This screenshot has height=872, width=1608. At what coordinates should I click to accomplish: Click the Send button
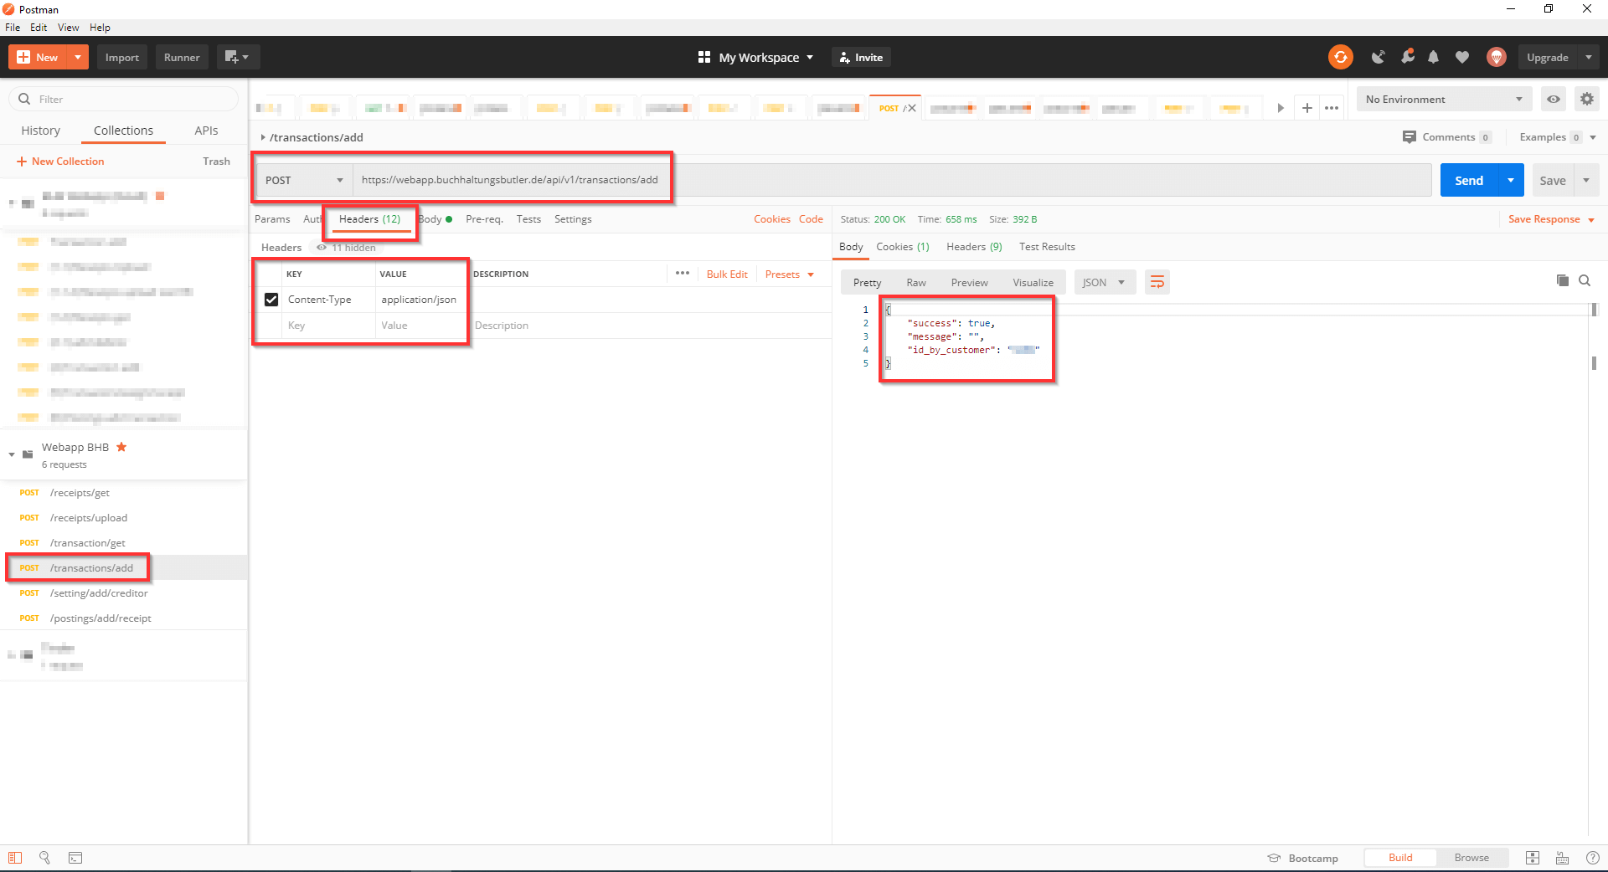point(1468,180)
